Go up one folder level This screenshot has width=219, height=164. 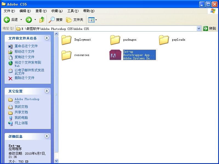tap(42, 20)
